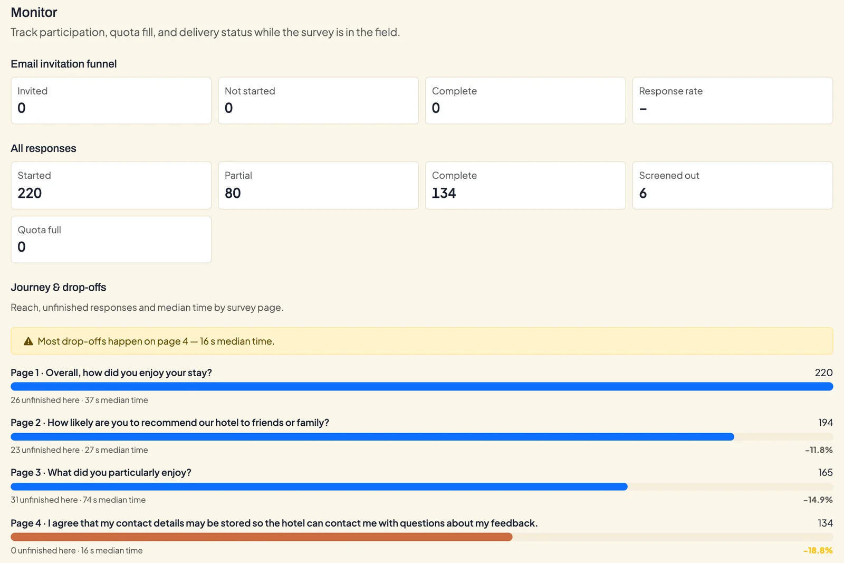Screen dimensions: 844x563
Task: Click the Page 2 recommend hotel question title
Action: point(170,423)
